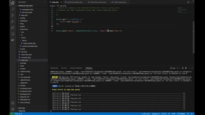Change language mode PHP in status bar
The image size is (205, 115).
(x=174, y=114)
